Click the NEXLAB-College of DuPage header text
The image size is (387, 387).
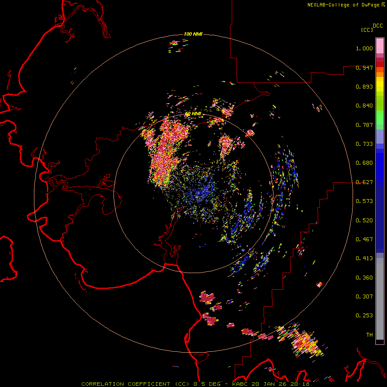(343, 5)
